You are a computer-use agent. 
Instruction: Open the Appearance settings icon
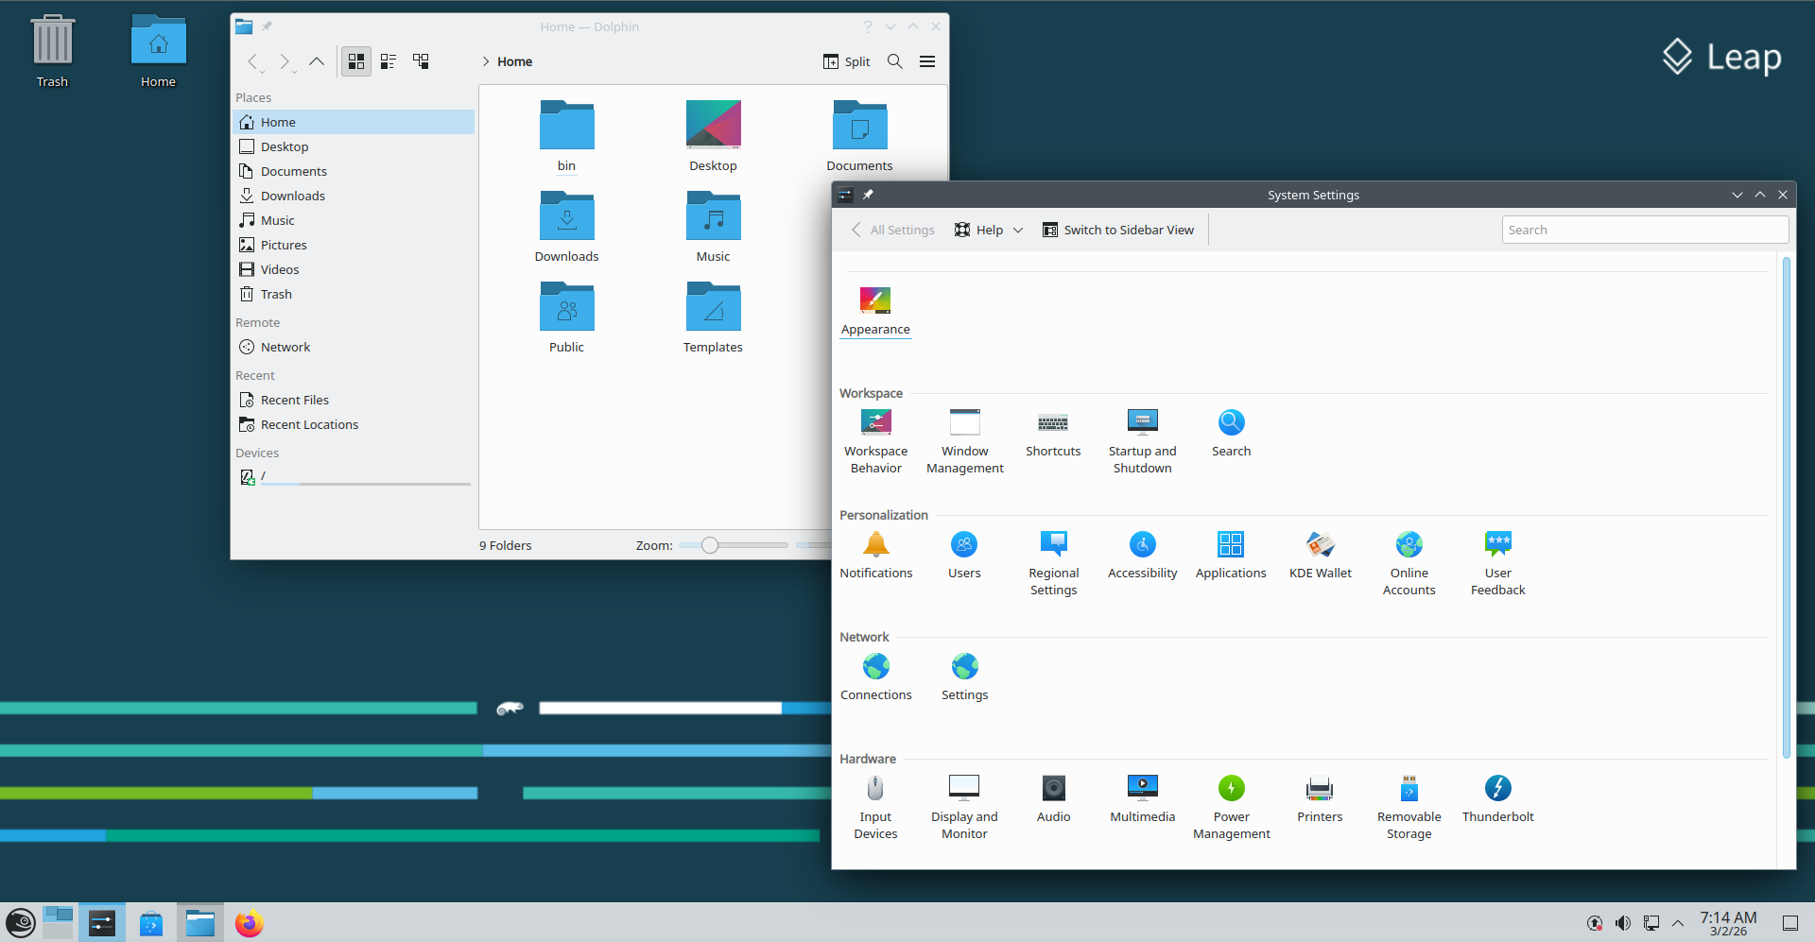875,301
